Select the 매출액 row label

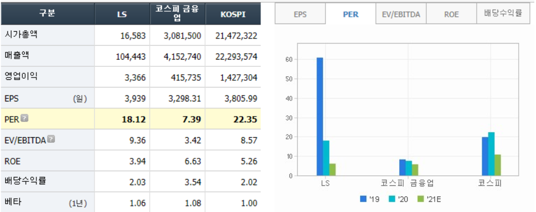[17, 56]
